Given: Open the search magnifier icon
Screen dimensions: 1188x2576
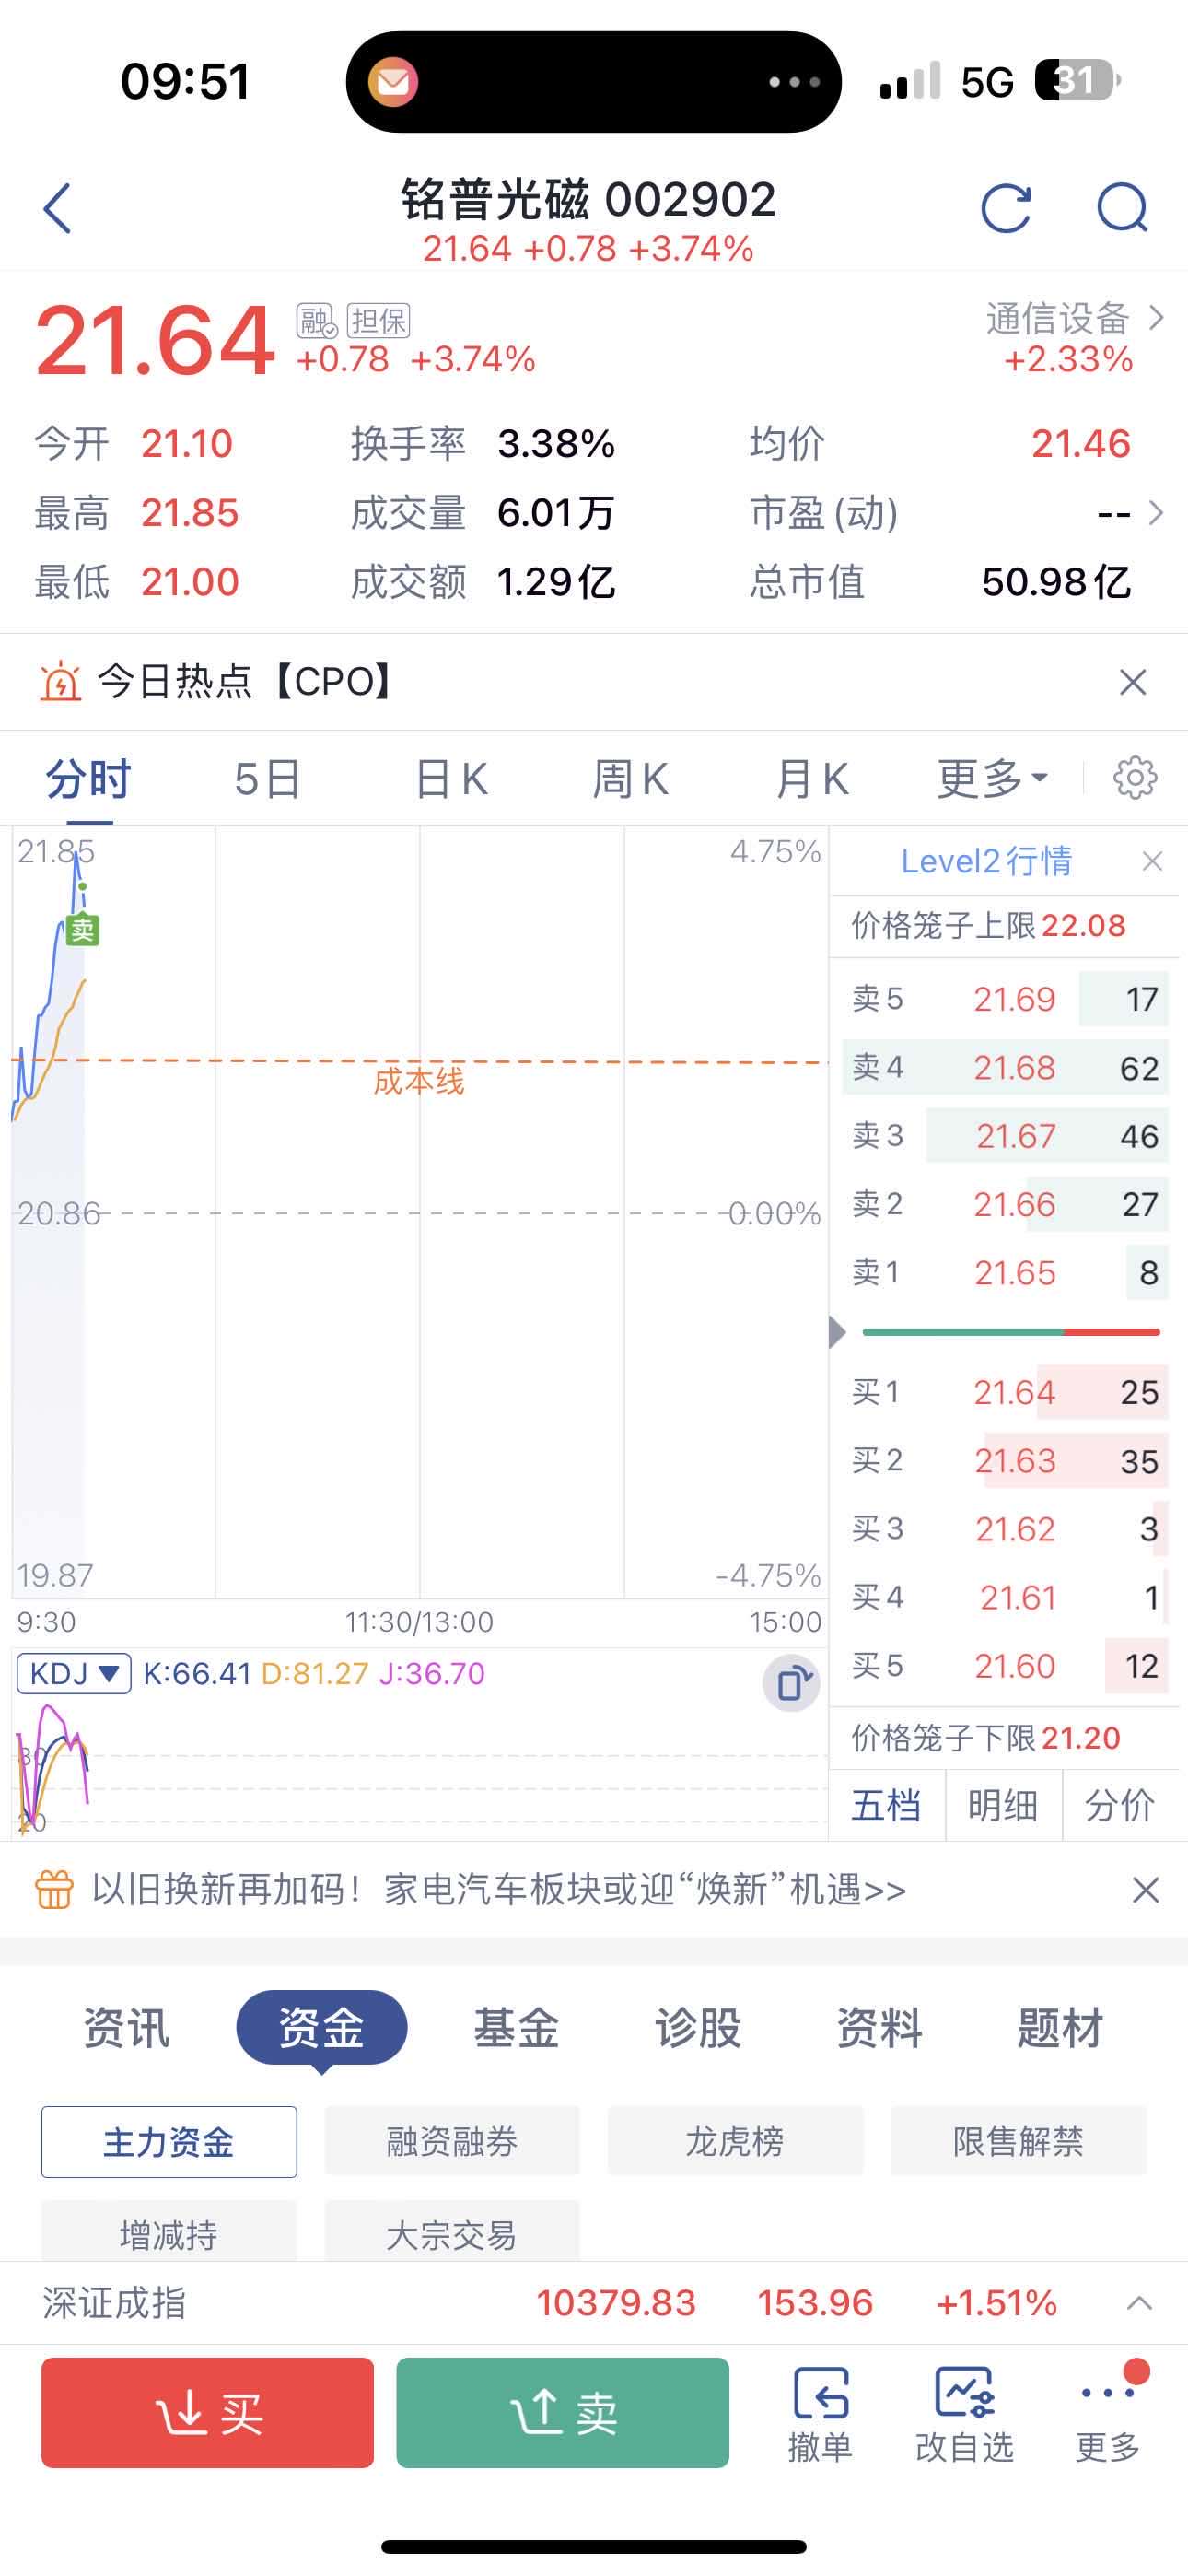Looking at the screenshot, I should pos(1122,208).
